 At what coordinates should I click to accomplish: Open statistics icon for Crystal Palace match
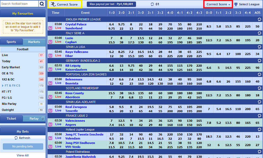pos(50,28)
